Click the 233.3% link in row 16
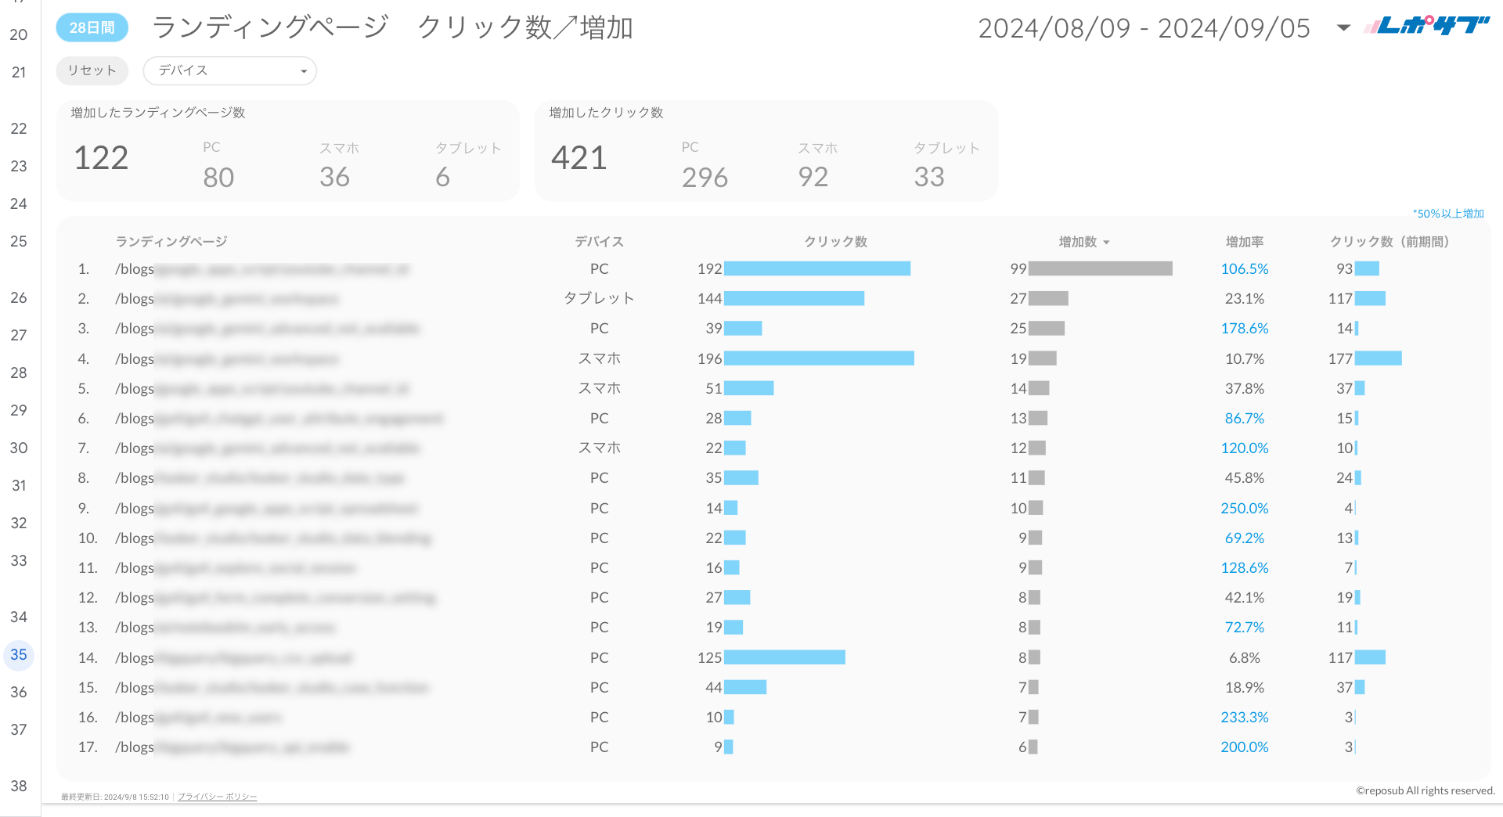This screenshot has width=1503, height=817. 1244,717
